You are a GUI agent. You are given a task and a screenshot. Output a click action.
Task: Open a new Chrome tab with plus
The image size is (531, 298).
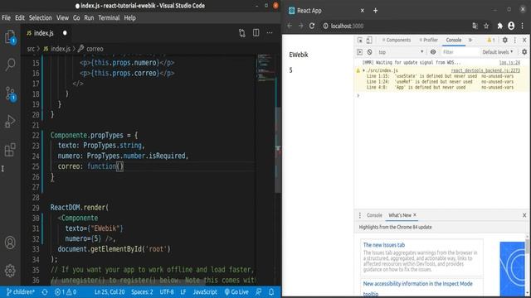coord(375,11)
